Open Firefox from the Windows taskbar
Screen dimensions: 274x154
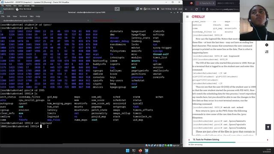(140, 151)
